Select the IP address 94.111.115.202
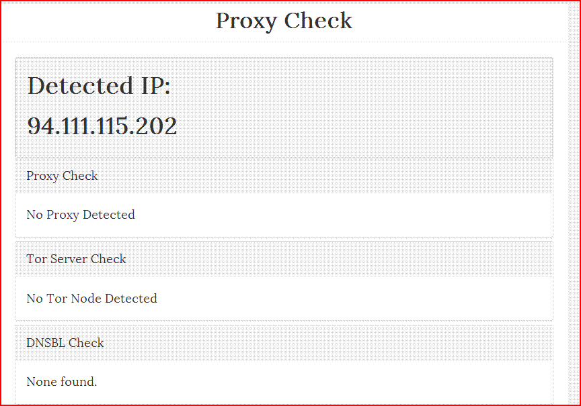 point(102,126)
